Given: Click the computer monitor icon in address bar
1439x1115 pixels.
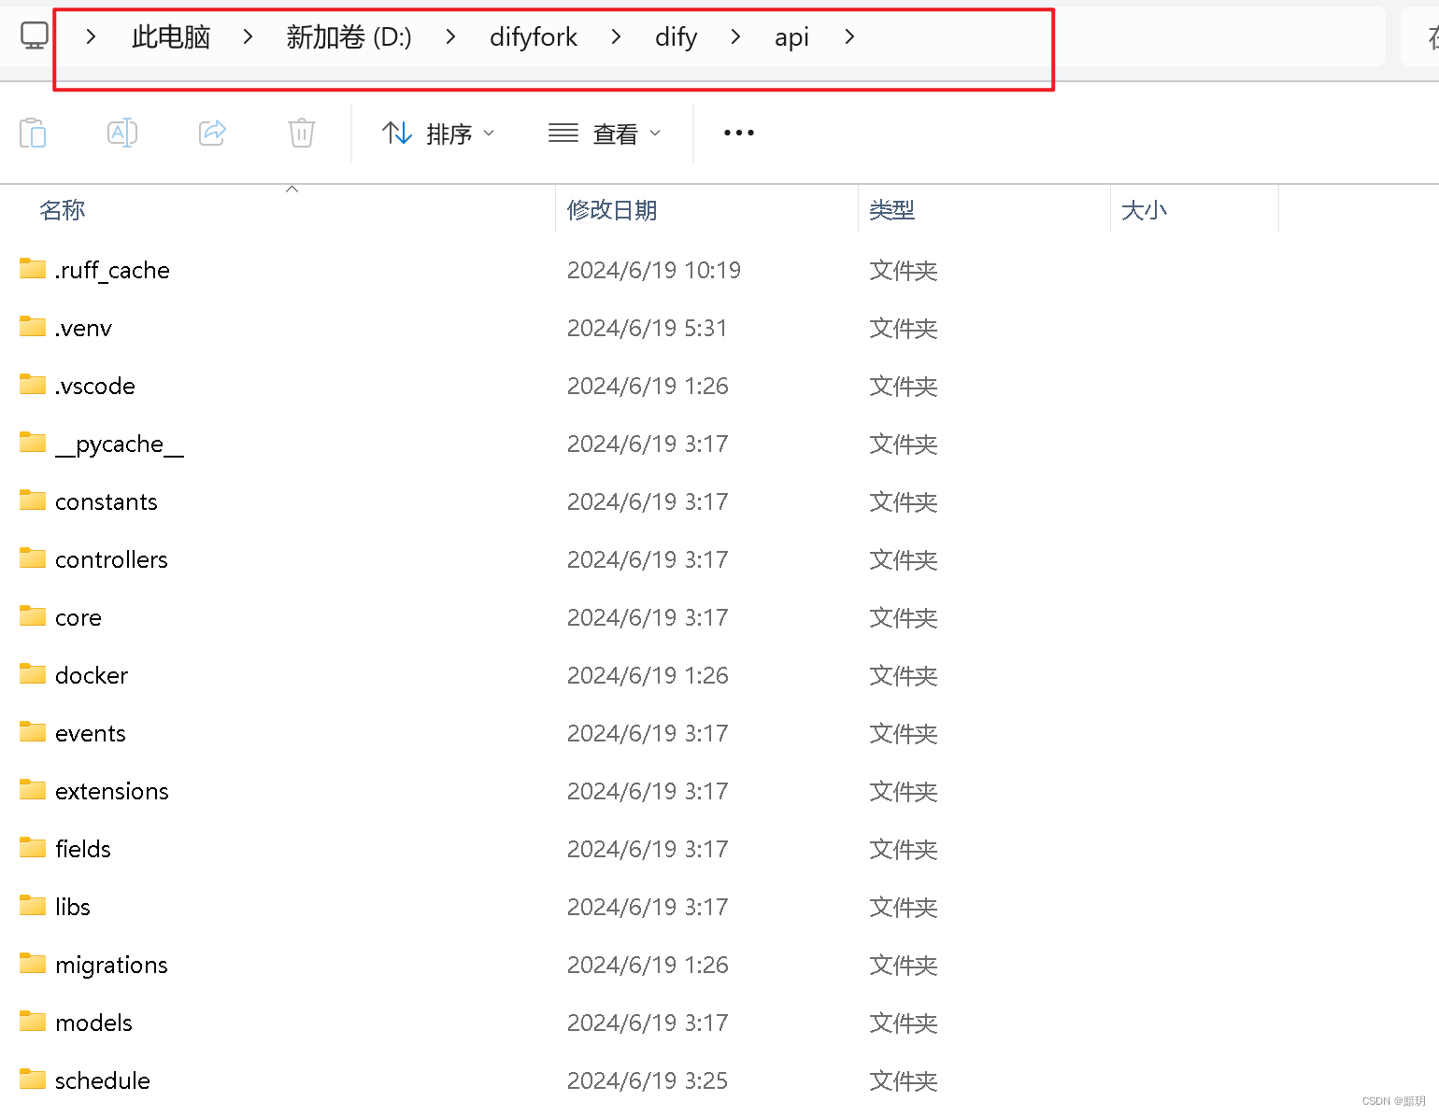Looking at the screenshot, I should tap(35, 36).
